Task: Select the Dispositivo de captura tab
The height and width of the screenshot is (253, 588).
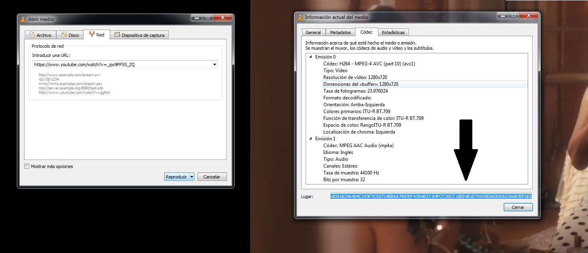Action: pos(139,35)
